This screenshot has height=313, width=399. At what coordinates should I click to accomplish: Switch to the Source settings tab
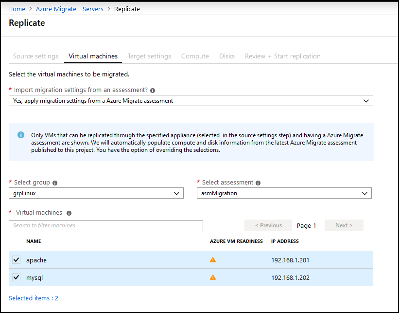35,56
